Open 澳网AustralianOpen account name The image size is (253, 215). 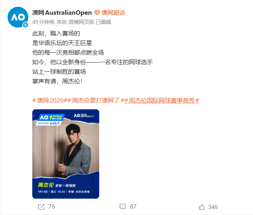(62, 13)
